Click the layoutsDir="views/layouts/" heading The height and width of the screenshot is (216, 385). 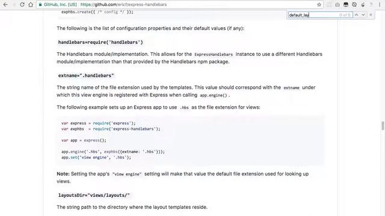coord(94,195)
